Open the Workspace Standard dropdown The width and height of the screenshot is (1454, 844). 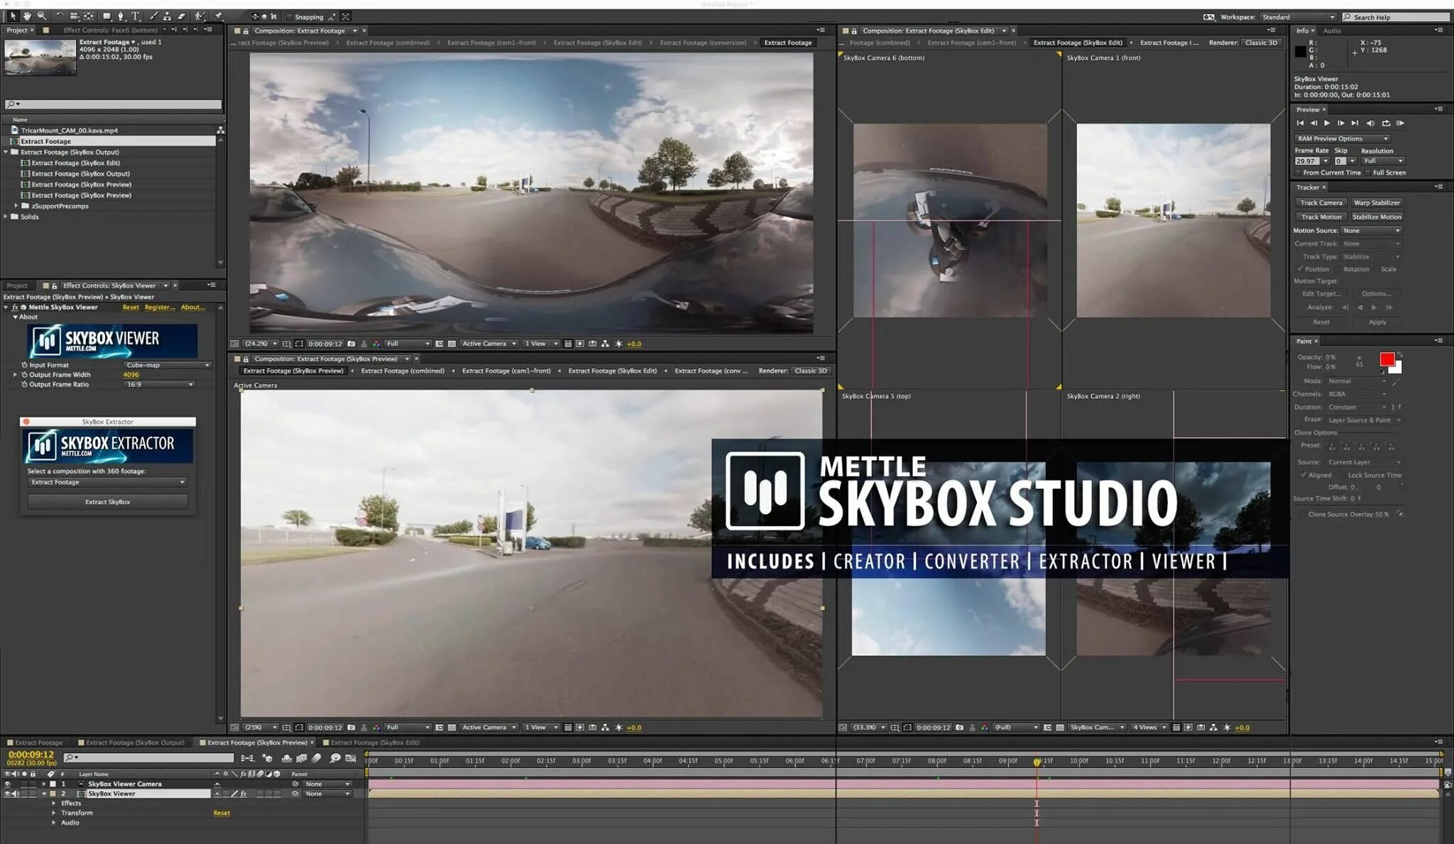click(1298, 17)
